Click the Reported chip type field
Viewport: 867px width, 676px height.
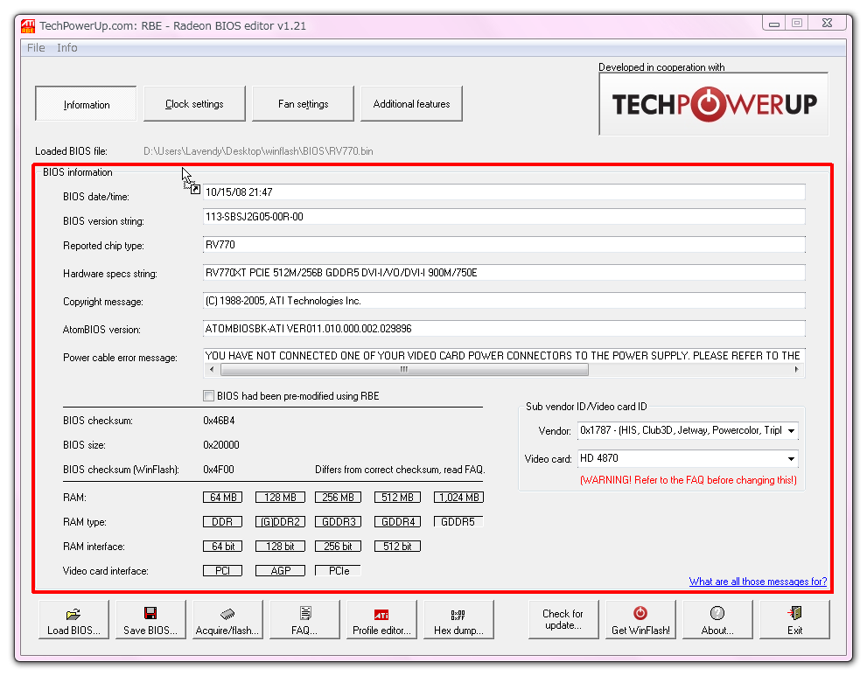click(x=504, y=244)
